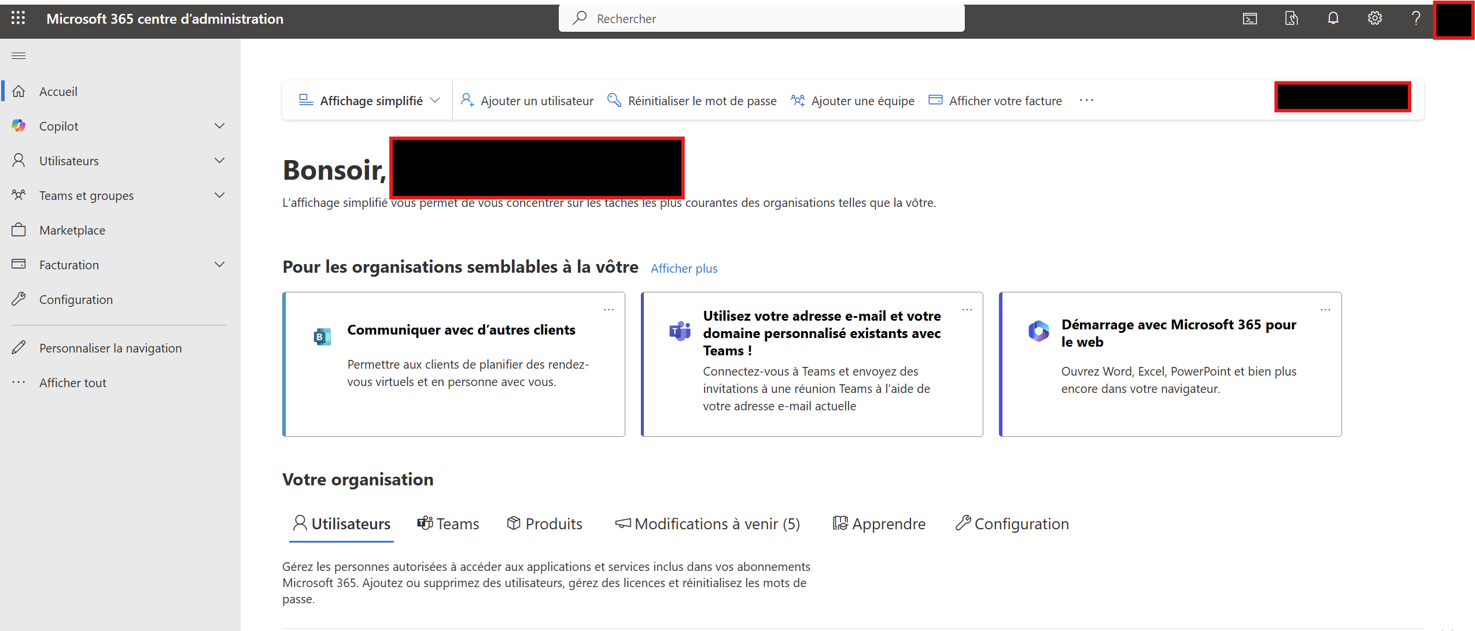1475x631 pixels.
Task: Switch to the Produits tab
Action: click(545, 524)
